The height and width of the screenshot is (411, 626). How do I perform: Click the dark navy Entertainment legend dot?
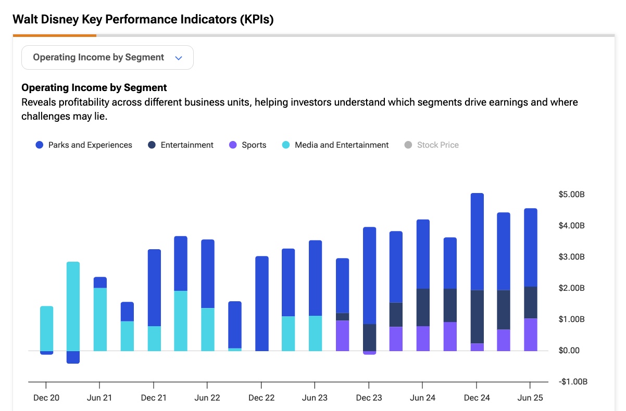point(151,145)
